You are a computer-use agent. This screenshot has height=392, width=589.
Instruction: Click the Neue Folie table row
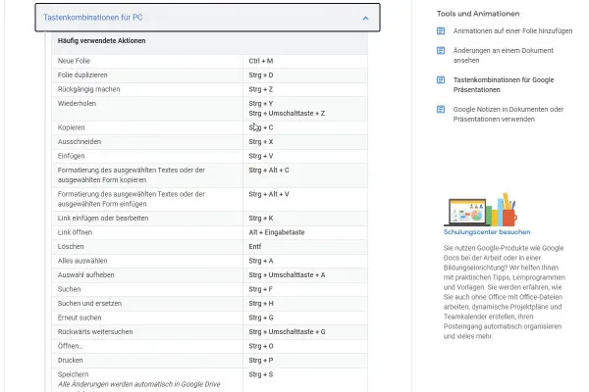pyautogui.click(x=210, y=61)
